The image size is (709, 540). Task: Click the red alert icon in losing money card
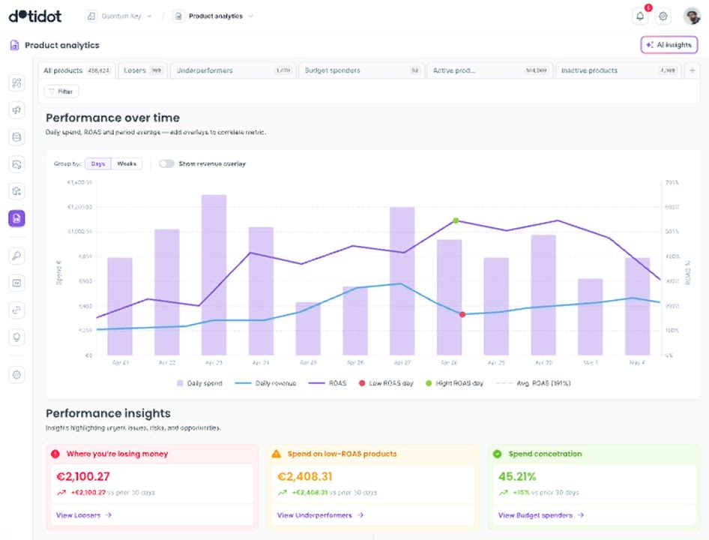pos(55,454)
